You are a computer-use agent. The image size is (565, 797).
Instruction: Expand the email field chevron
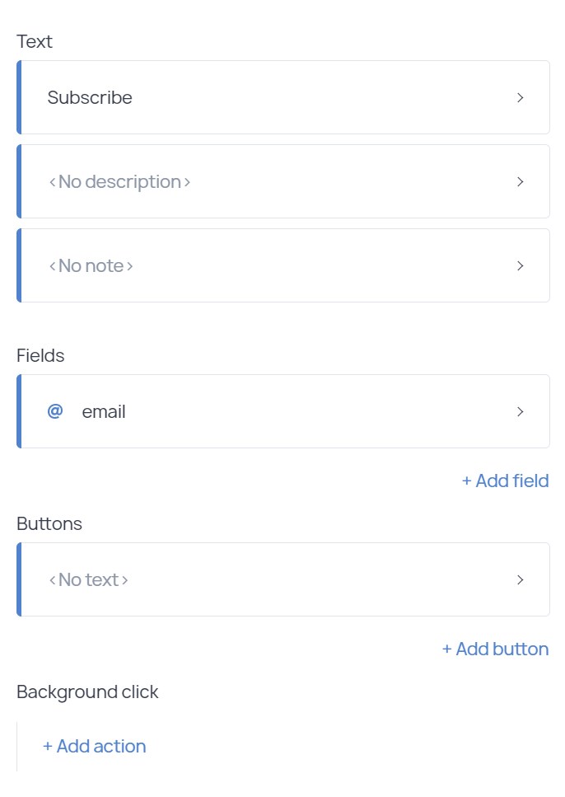coord(521,411)
